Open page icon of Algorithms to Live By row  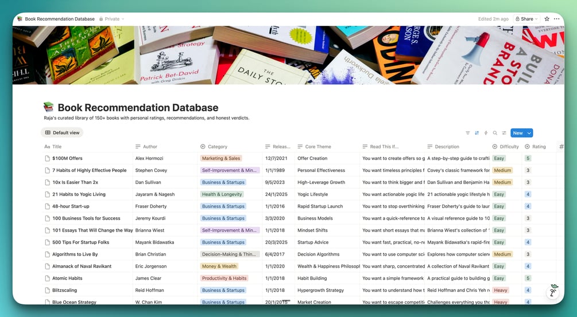47,254
